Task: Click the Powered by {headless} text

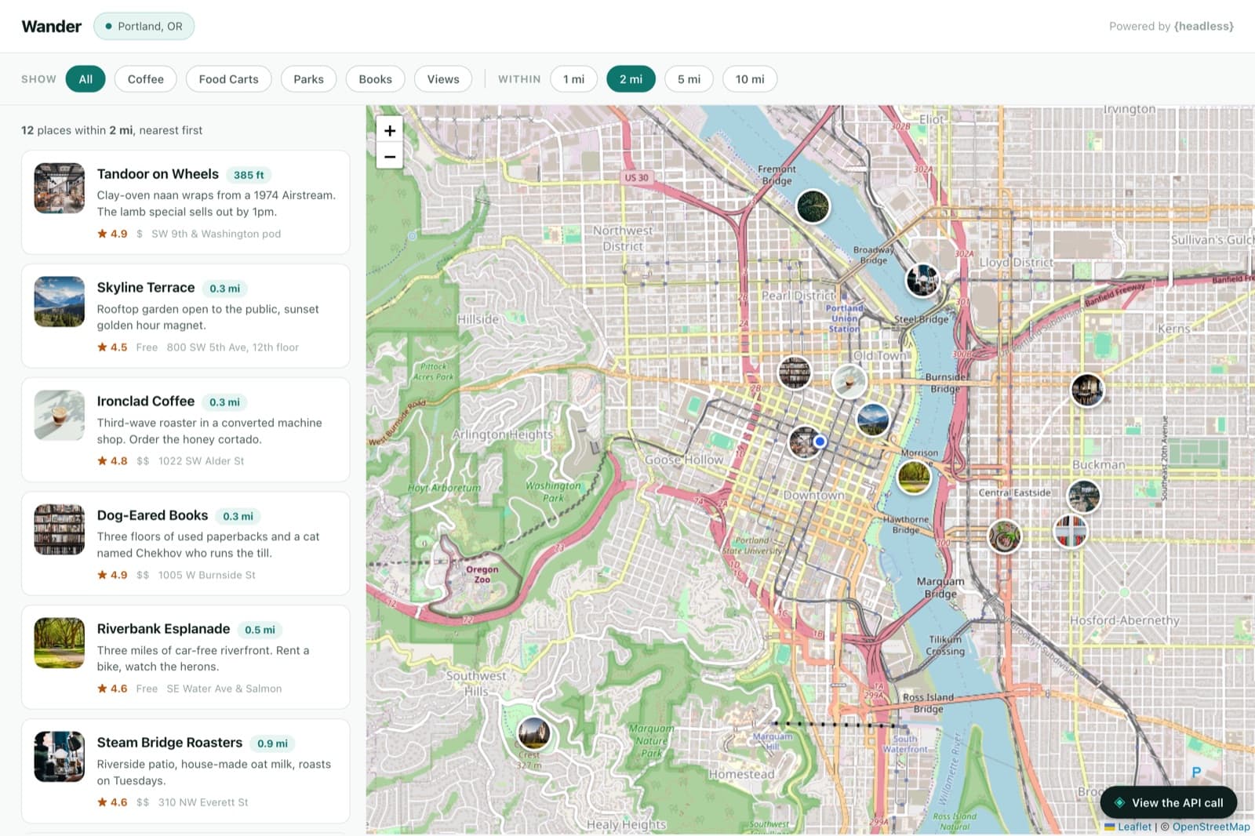Action: pos(1171,26)
